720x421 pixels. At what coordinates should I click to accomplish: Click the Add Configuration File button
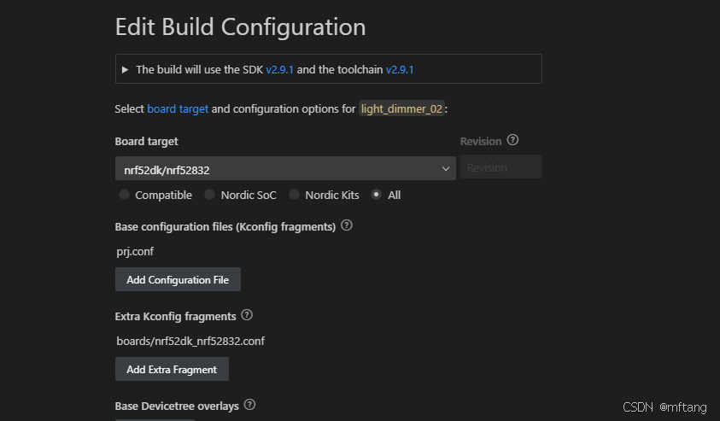(178, 280)
